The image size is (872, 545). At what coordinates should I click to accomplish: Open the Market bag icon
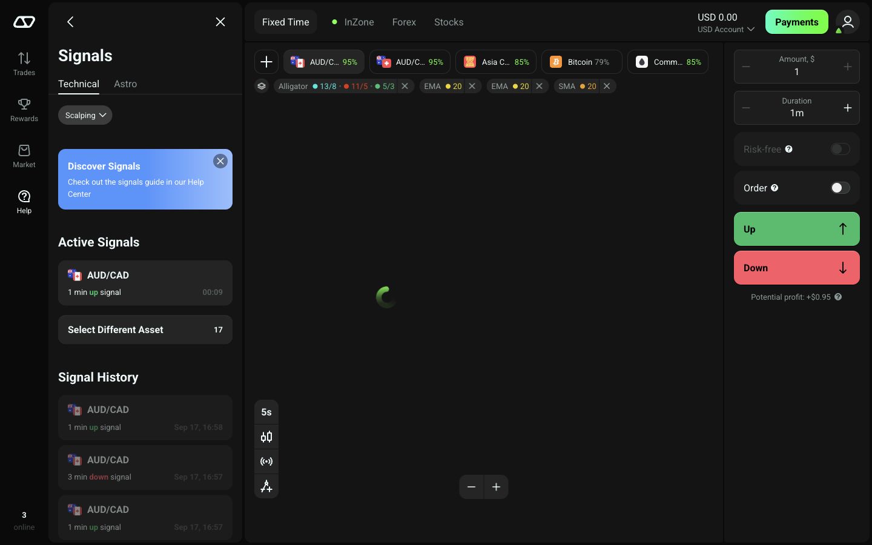24,156
